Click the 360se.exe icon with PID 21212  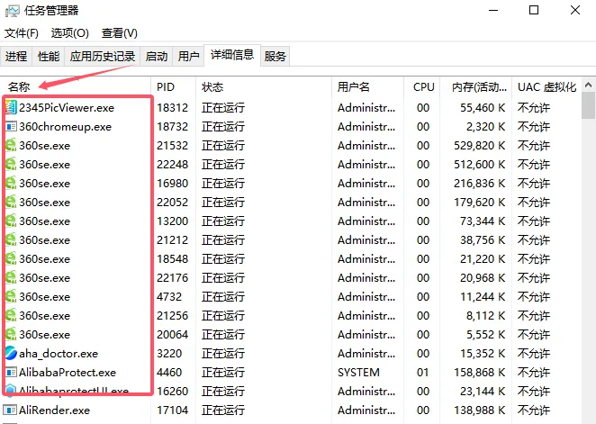tap(11, 240)
